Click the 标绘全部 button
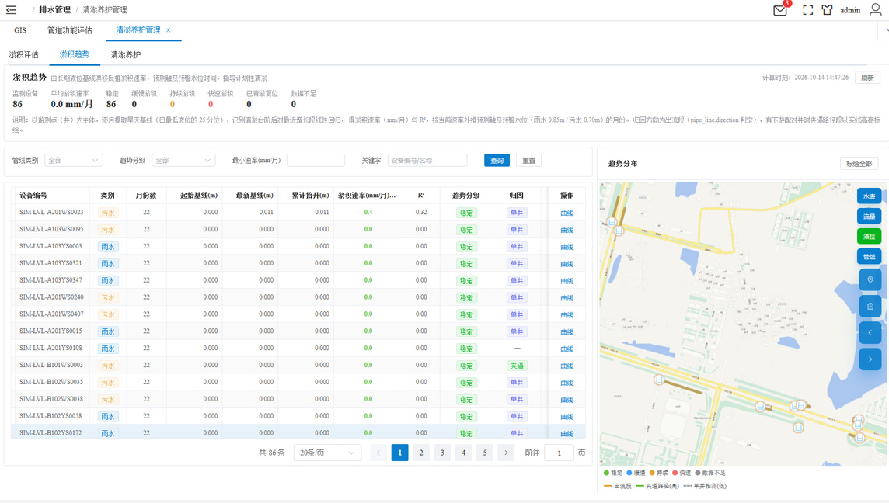 pos(859,163)
